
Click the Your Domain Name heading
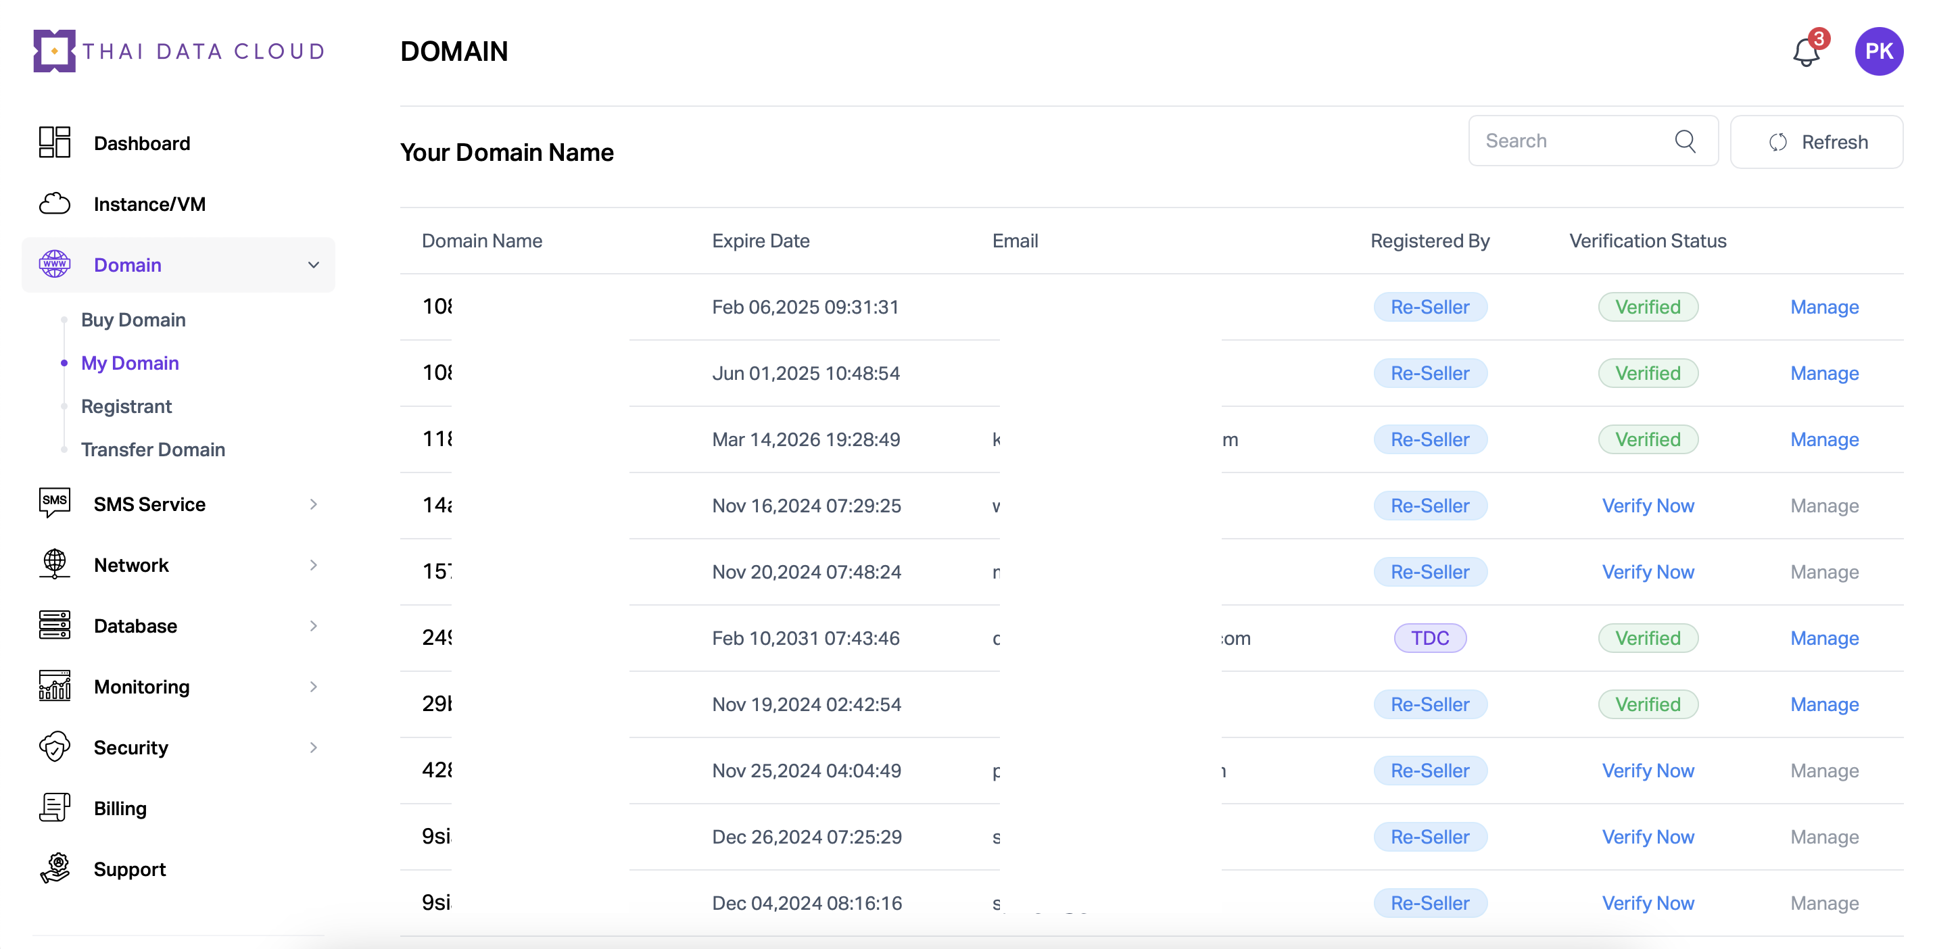pos(506,152)
